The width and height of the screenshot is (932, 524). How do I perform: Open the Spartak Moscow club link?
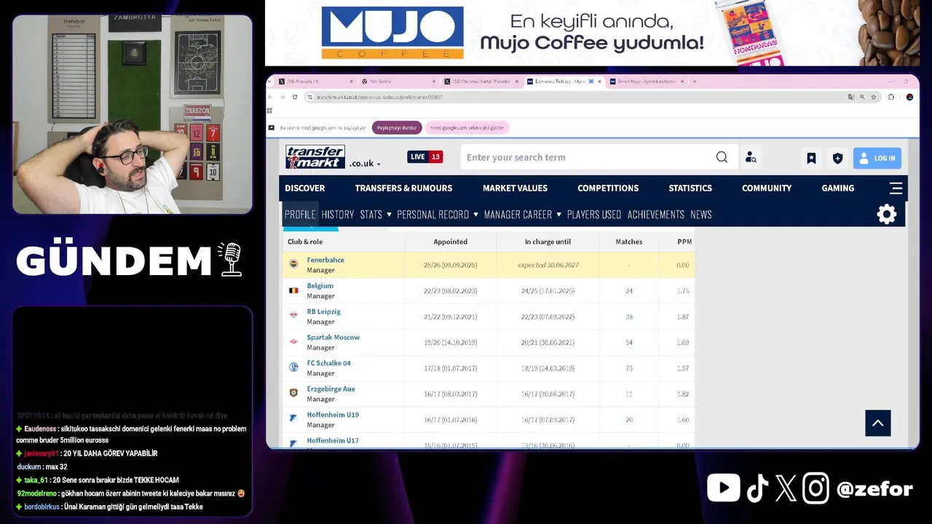point(333,338)
